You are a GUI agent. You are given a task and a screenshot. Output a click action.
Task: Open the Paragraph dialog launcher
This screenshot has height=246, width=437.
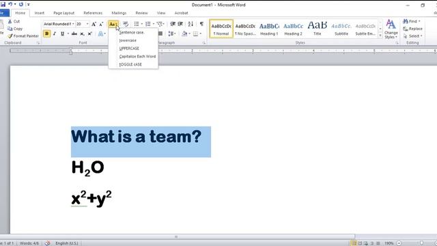click(204, 43)
